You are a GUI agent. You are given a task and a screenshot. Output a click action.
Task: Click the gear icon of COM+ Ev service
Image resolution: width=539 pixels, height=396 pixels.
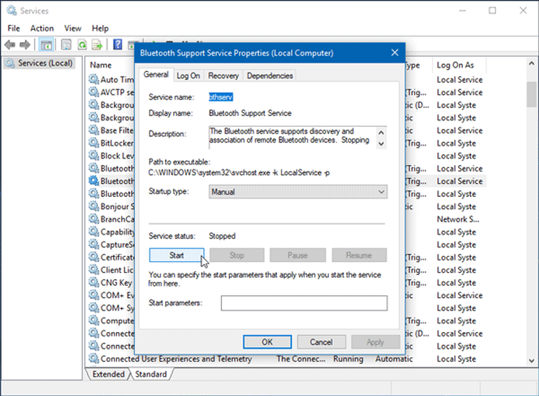click(x=93, y=295)
